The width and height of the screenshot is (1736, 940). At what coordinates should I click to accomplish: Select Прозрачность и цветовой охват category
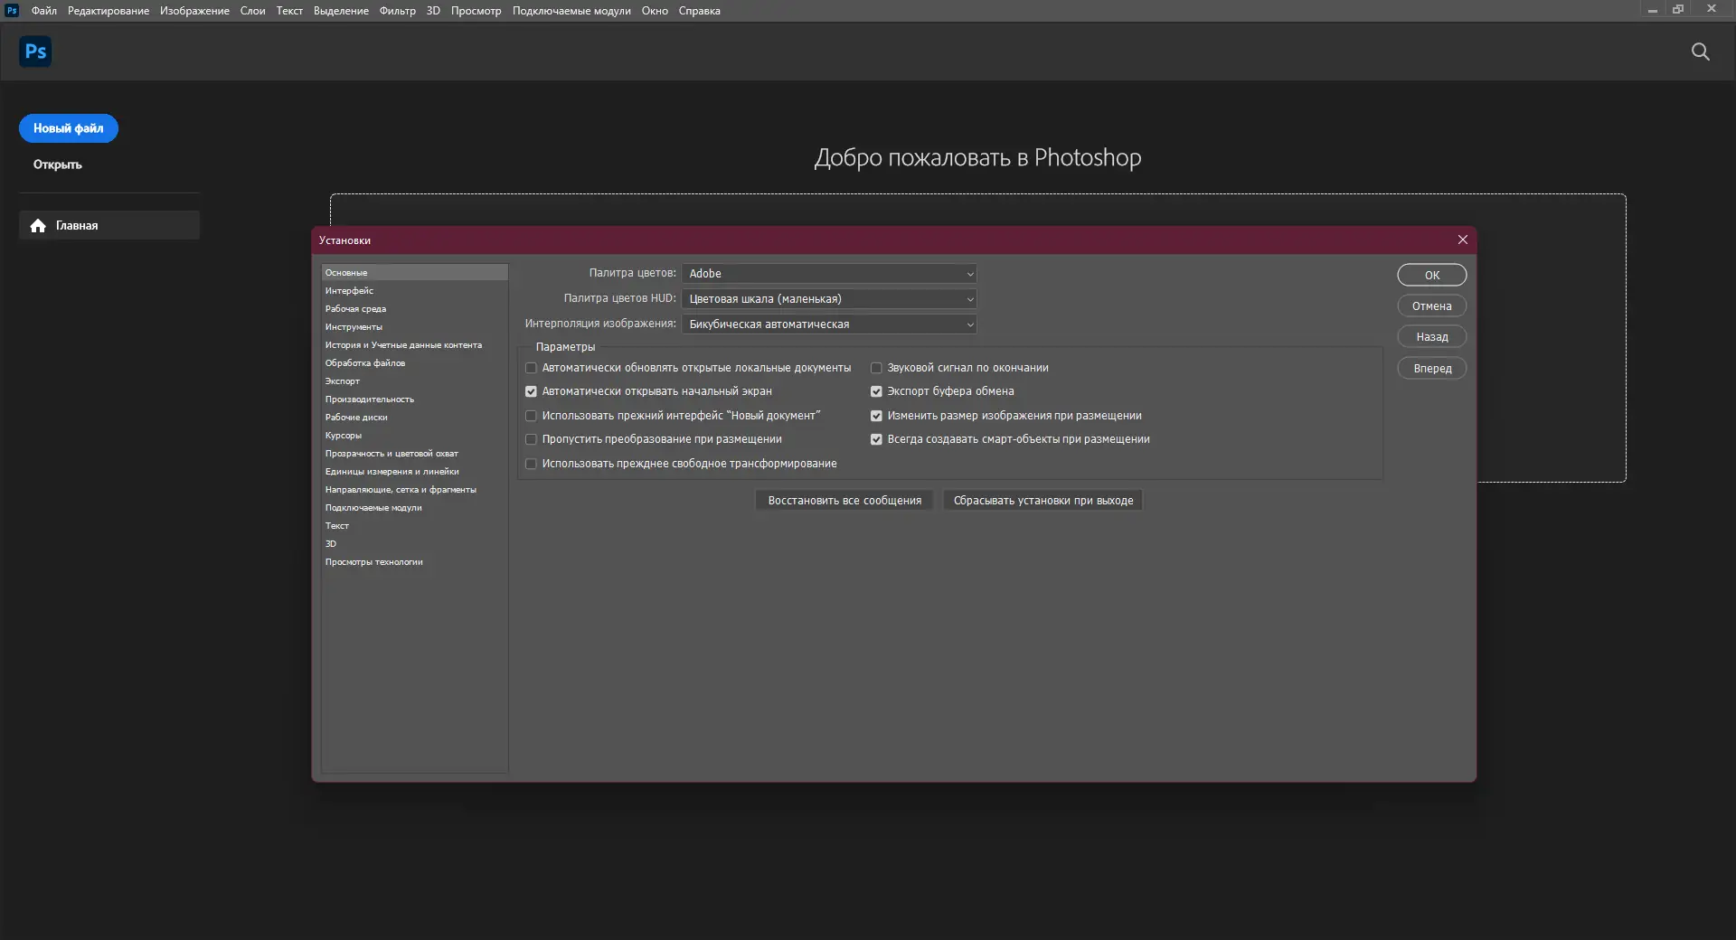(x=414, y=453)
